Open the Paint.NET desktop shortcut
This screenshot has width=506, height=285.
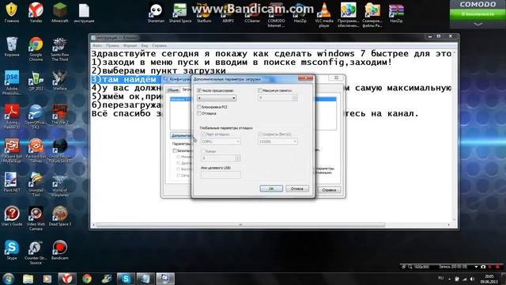coord(12,182)
